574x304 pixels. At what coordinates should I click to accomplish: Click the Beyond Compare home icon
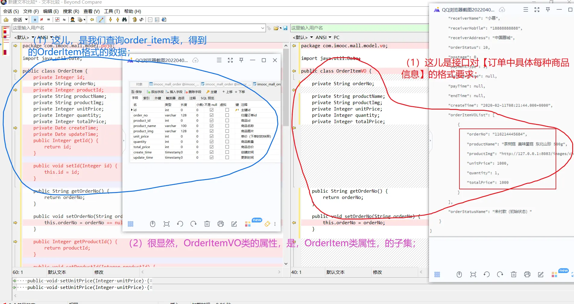[6, 20]
